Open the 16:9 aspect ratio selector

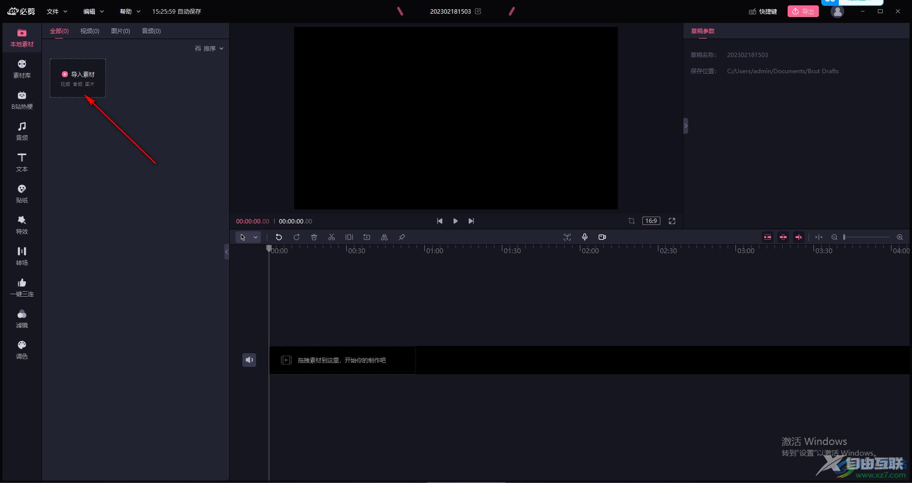[651, 221]
